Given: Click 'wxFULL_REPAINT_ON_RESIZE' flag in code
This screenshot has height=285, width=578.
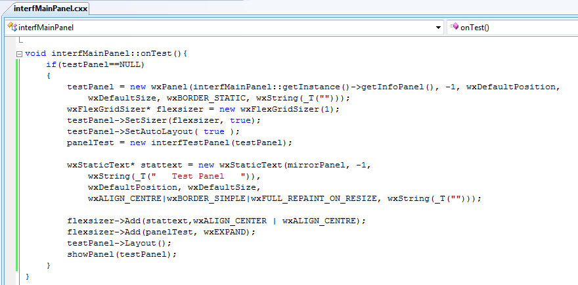Looking at the screenshot, I should click(314, 198).
